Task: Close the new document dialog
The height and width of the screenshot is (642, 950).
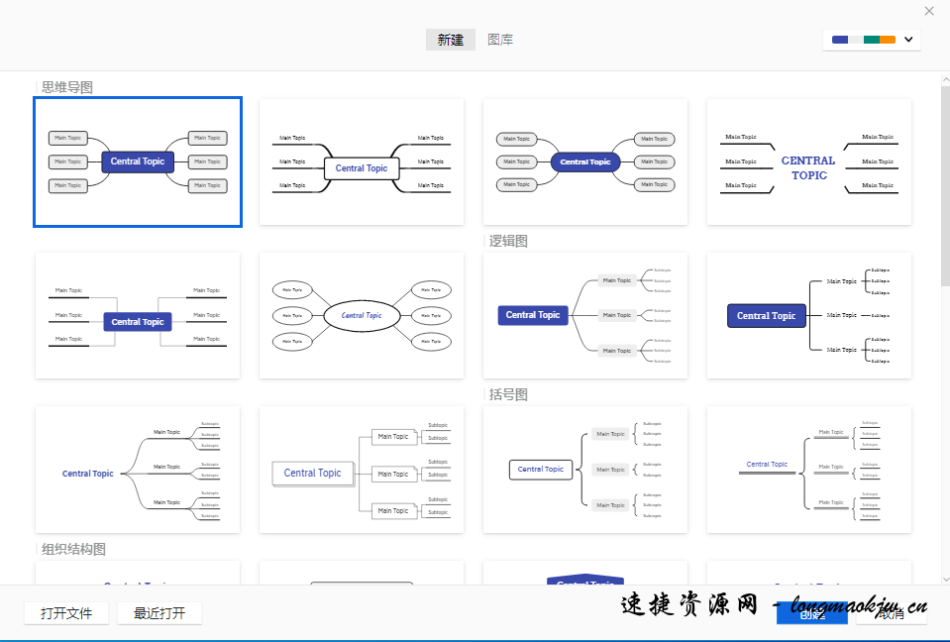Action: (x=929, y=11)
